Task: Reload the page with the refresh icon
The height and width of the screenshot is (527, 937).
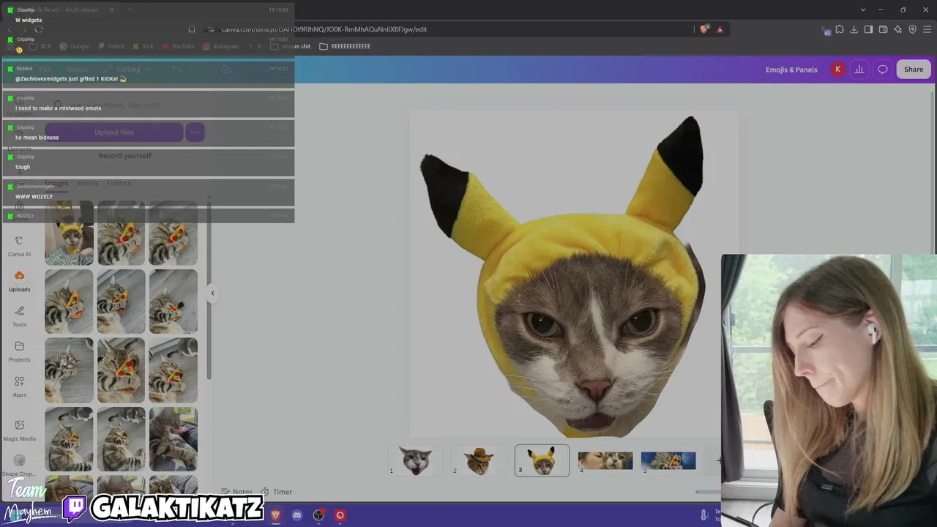Action: click(39, 29)
